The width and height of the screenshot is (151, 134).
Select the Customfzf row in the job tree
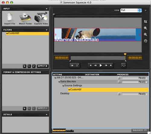pos(108,90)
